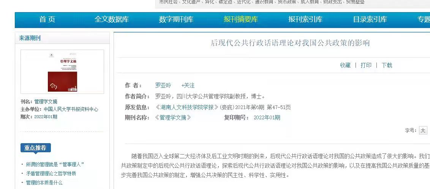Open recommended article 所谓的管理就是“管事理人”

[55, 164]
